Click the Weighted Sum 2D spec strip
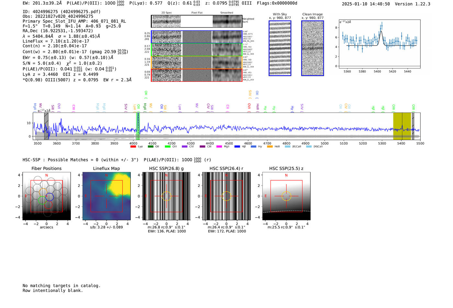Image resolution: width=453 pixels, height=308 pixels. 197,21
